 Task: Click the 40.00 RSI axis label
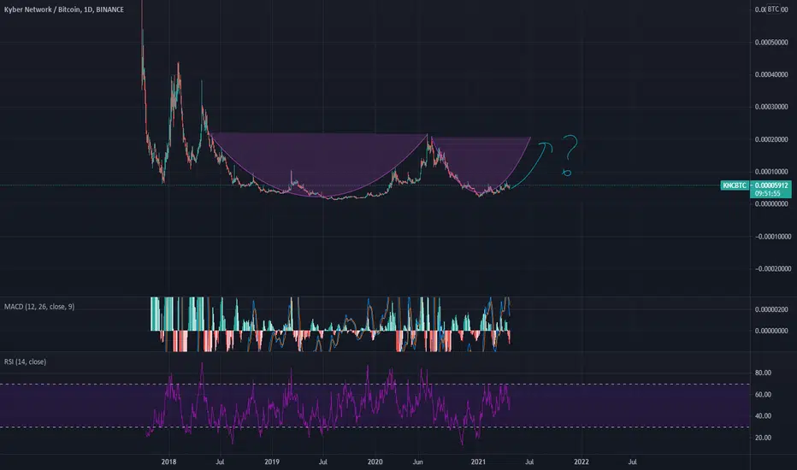[x=763, y=416]
